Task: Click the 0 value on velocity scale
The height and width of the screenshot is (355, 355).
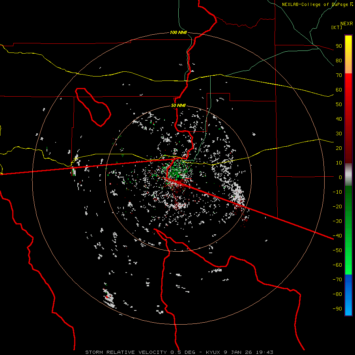Action: [x=340, y=177]
